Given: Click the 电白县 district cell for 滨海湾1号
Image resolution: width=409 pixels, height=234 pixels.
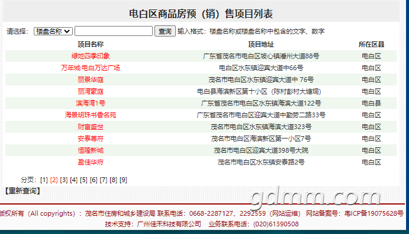Looking at the screenshot, I should coord(372,103).
